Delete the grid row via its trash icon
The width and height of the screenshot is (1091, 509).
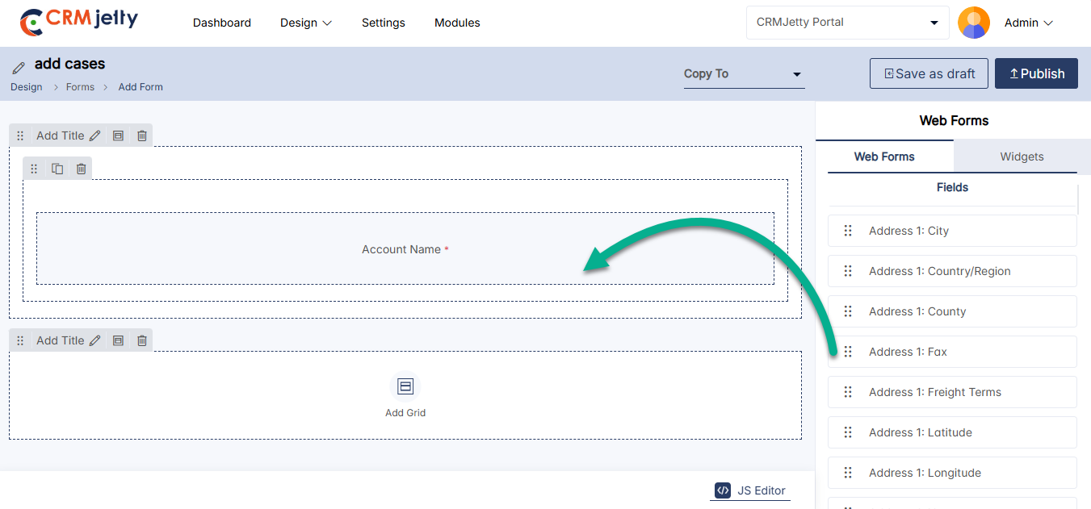click(x=82, y=169)
